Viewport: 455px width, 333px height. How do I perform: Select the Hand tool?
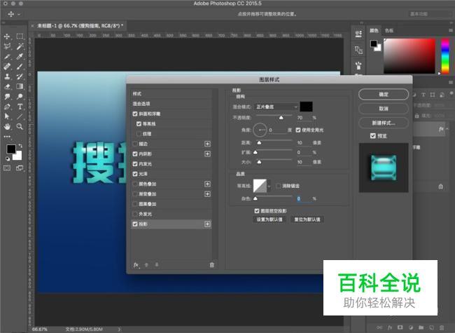point(7,127)
